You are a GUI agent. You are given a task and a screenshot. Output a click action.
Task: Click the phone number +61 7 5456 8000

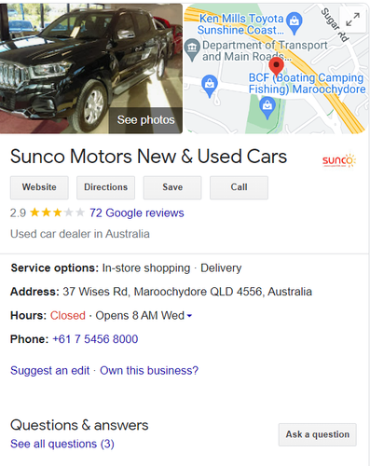(x=95, y=339)
